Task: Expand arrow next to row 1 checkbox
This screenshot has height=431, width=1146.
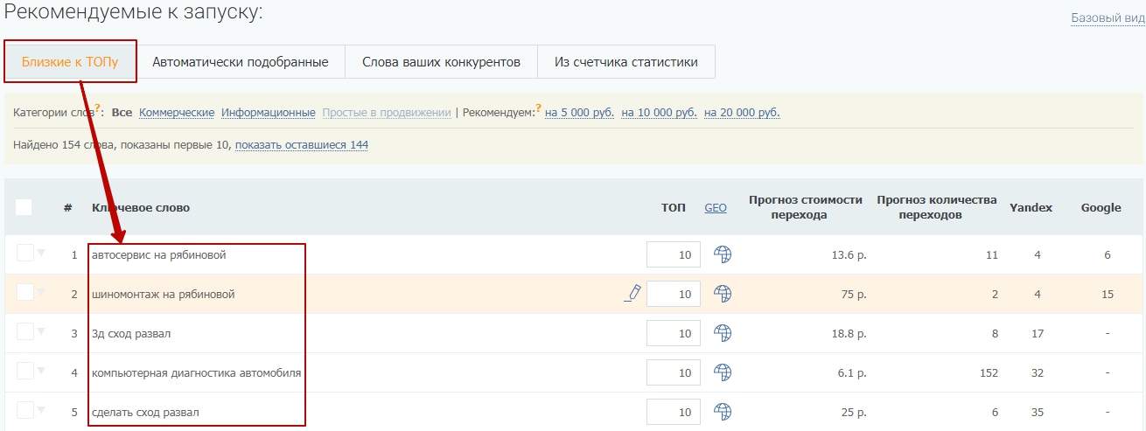Action: pos(40,254)
